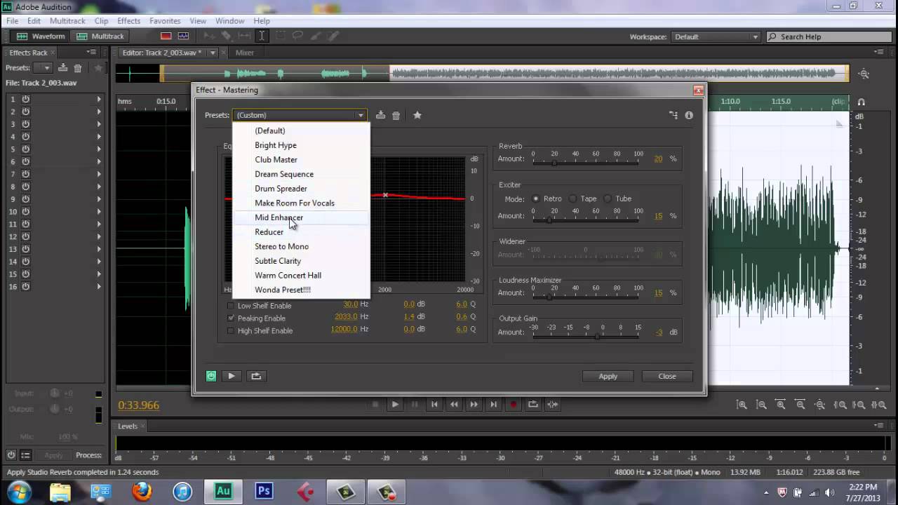Play the audio from transport controls
Viewport: 898px width, 505px height.
coord(395,404)
